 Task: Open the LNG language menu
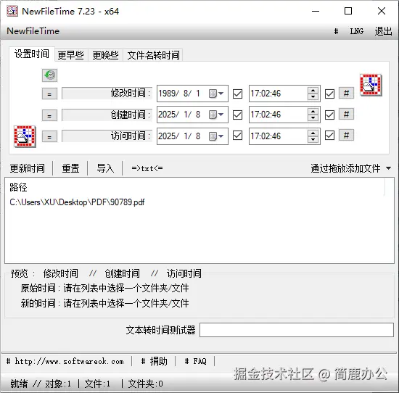(357, 31)
